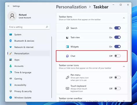Expand the Taskbar corner overflow section
Screen dimensions: 137x105
[x=124, y=101]
